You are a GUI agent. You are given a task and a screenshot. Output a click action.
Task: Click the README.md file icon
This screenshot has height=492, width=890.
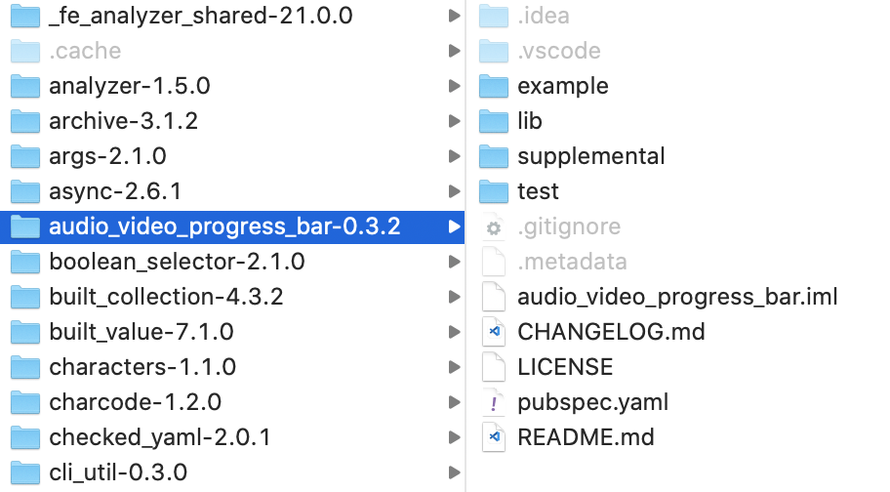pos(495,437)
